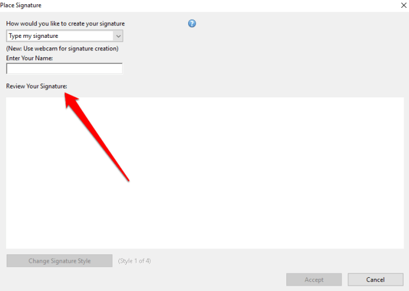Expand the signature creation method dropdown arrow
The image size is (409, 291).
click(118, 36)
